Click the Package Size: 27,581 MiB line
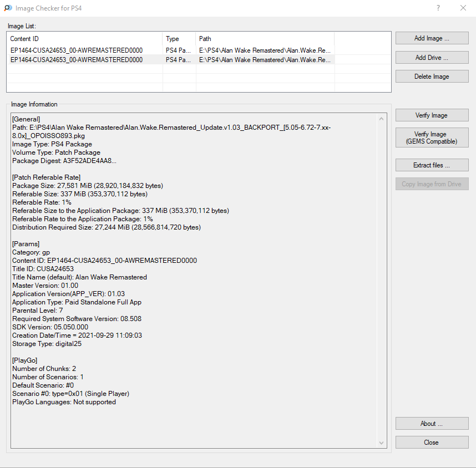Viewport: 476px width, 468px height. 88,186
